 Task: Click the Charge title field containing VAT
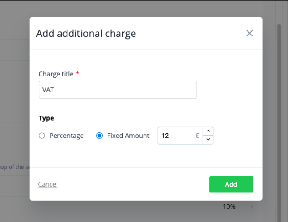click(x=118, y=90)
